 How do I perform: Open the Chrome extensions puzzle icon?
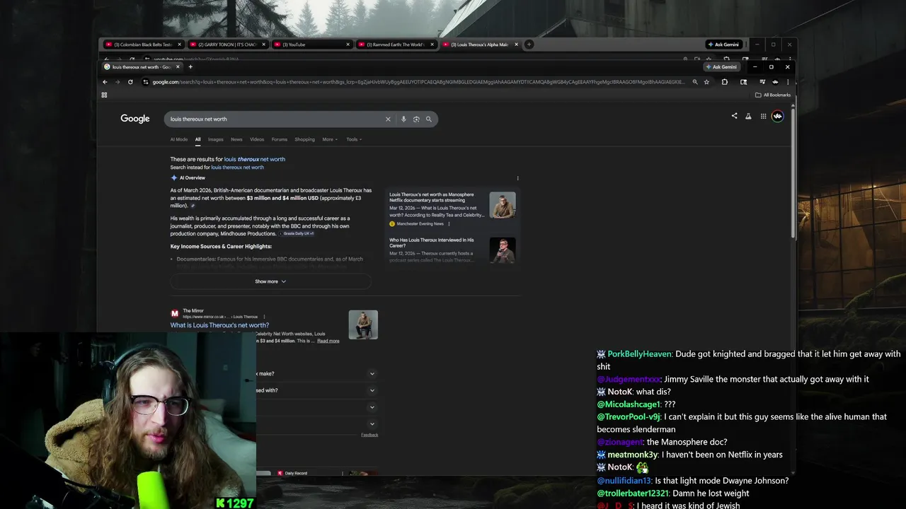click(x=725, y=82)
